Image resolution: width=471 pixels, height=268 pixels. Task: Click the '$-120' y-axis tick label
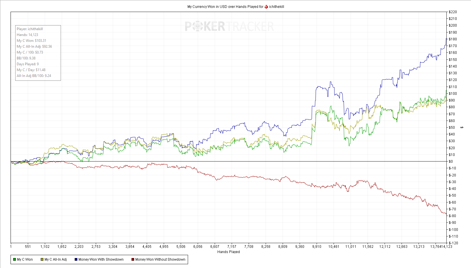453,243
